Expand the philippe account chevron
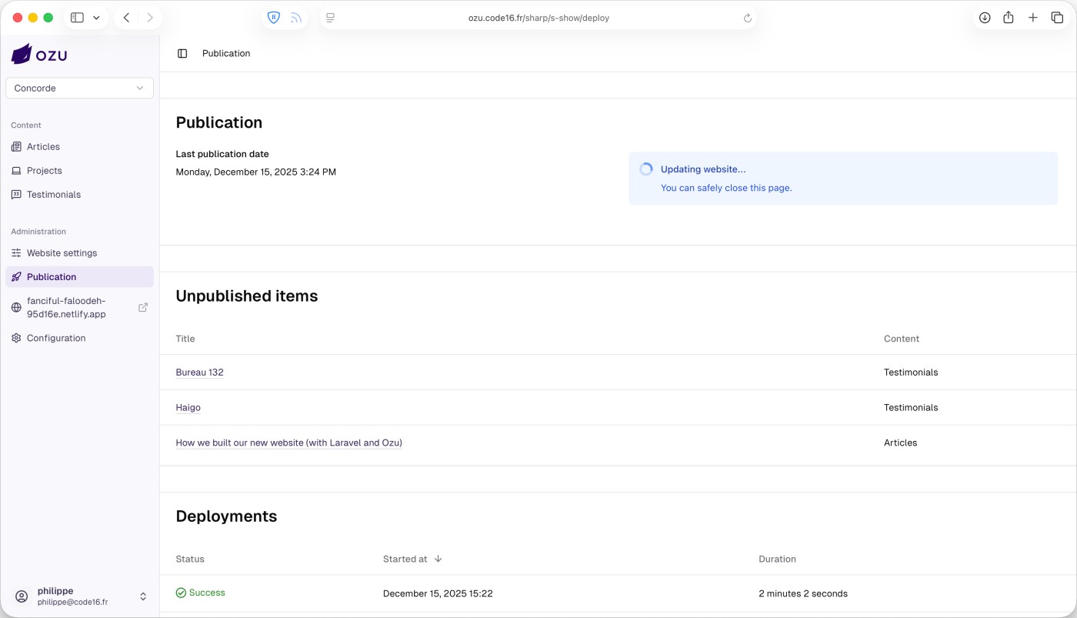 [143, 596]
